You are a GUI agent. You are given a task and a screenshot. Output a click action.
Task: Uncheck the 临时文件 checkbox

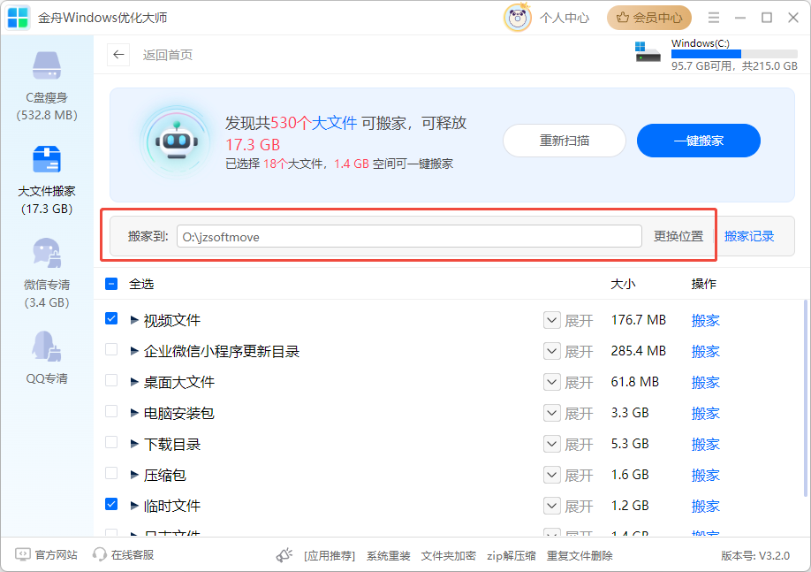tap(111, 504)
